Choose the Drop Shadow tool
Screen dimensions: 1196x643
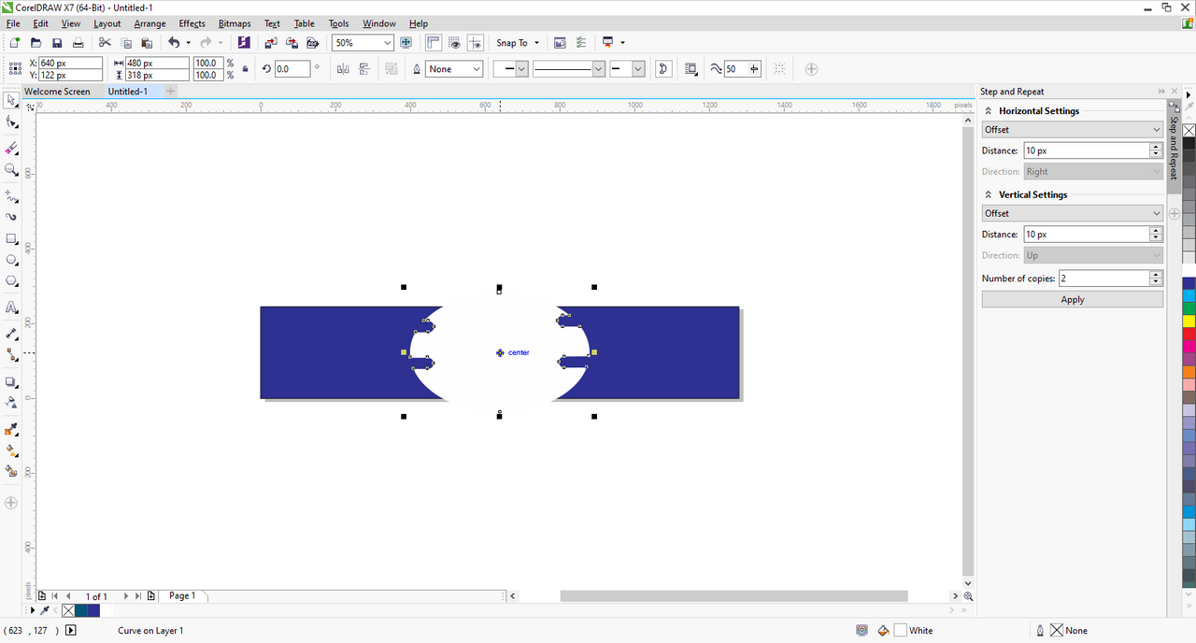point(11,381)
